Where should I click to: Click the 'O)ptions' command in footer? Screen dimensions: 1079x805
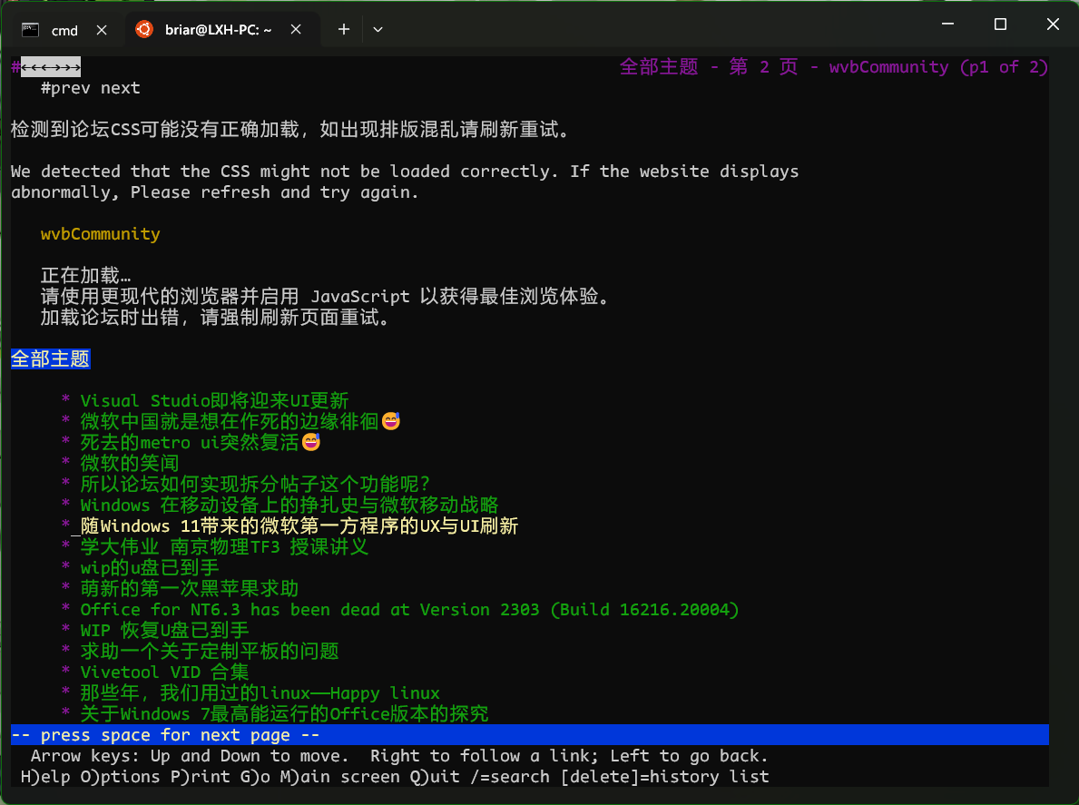point(120,777)
